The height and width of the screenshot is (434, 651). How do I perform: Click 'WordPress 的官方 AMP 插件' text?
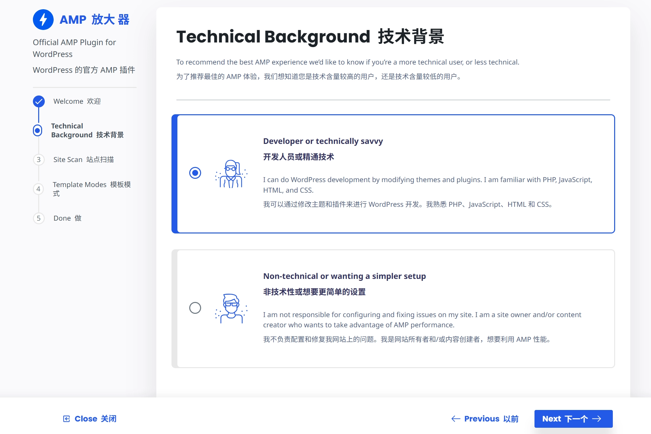(84, 70)
